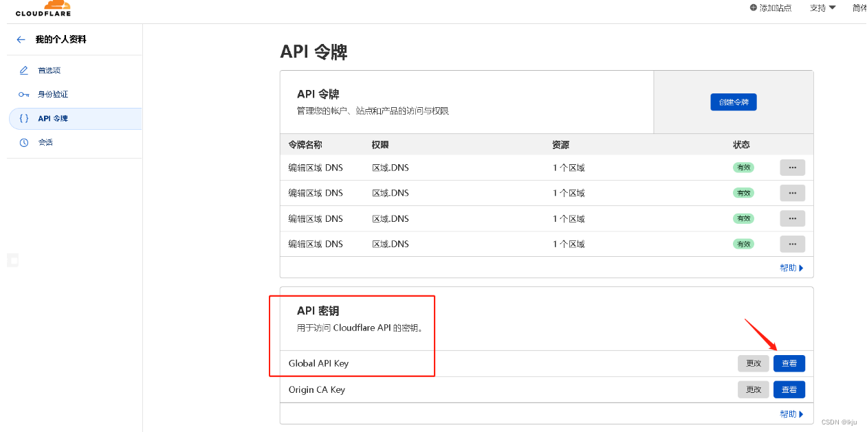Click the Global API Key label
The width and height of the screenshot is (867, 432).
pyautogui.click(x=318, y=363)
